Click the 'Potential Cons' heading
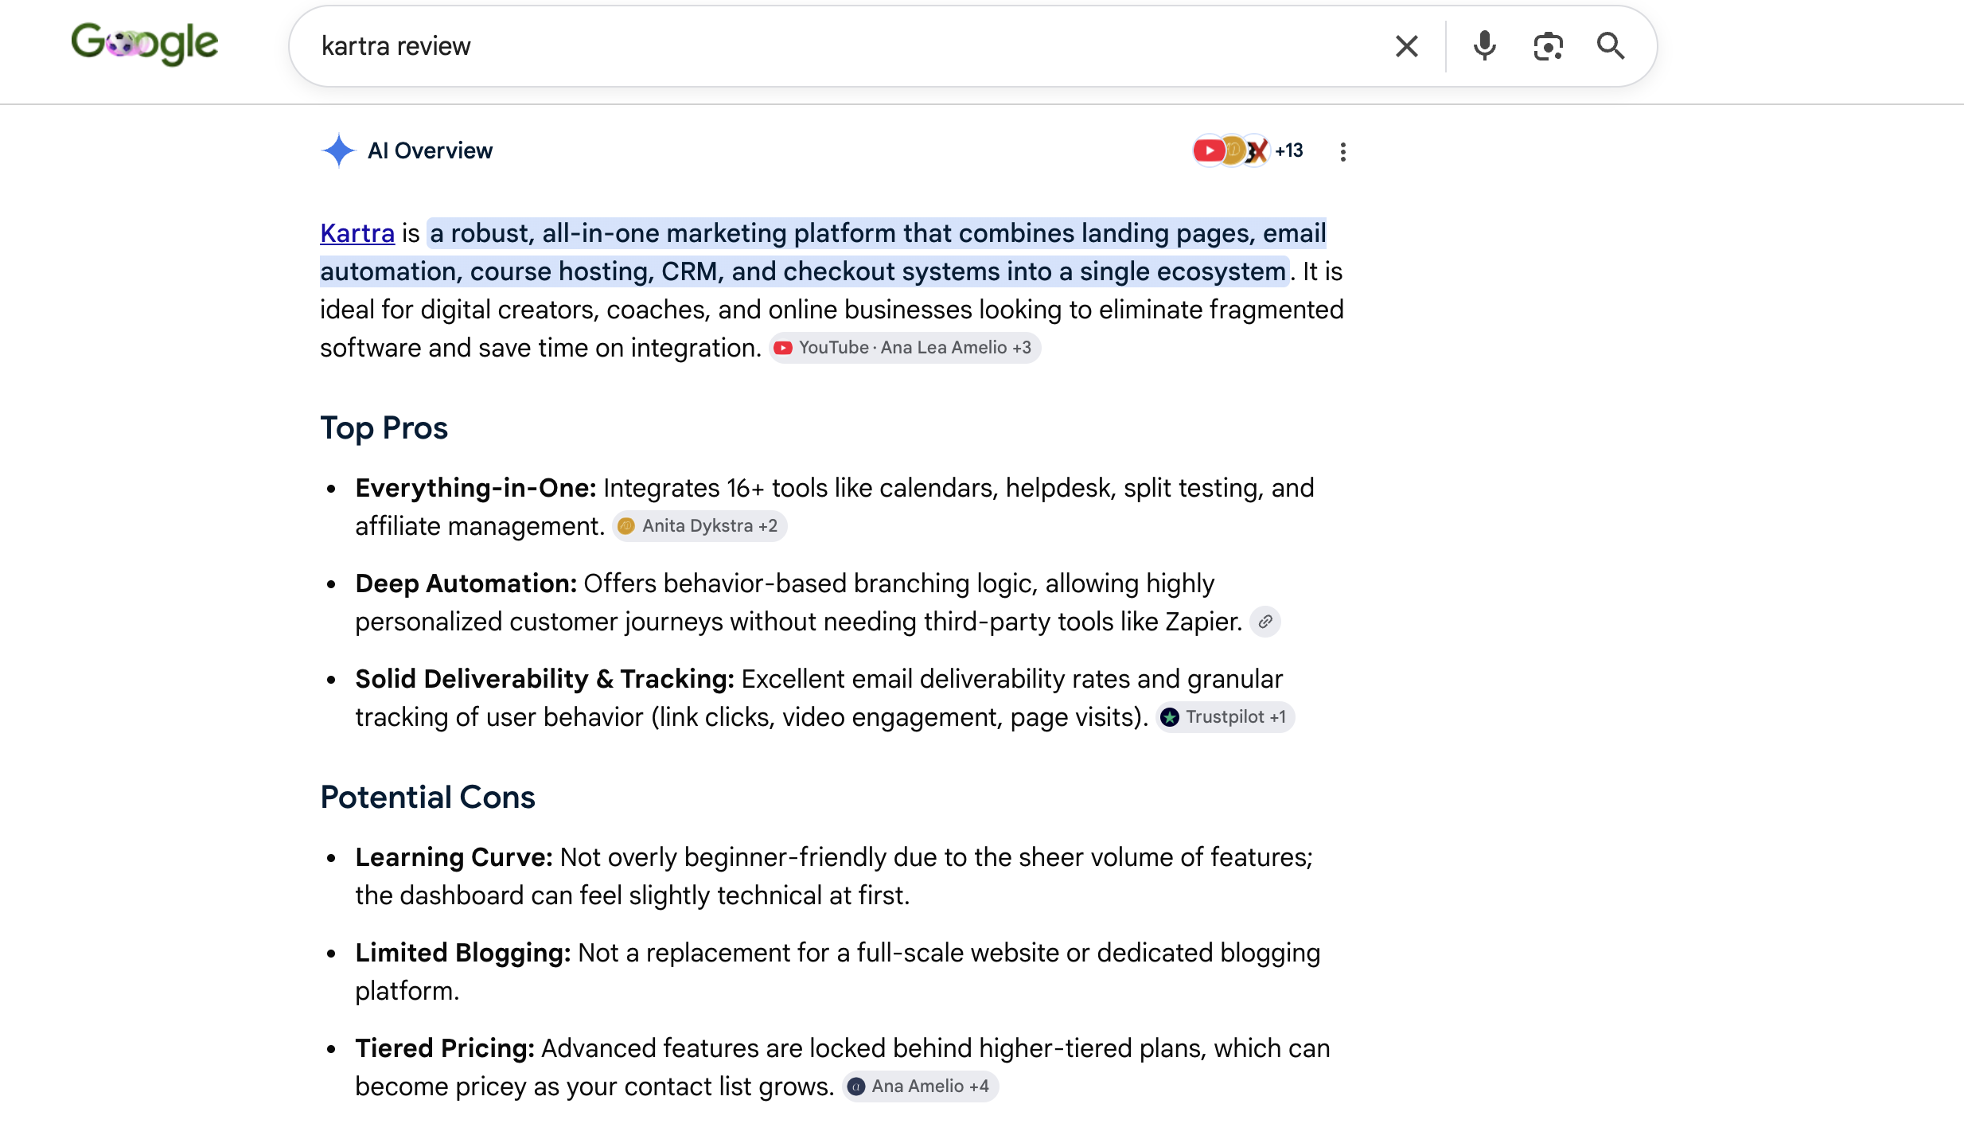1964x1143 pixels. click(427, 798)
